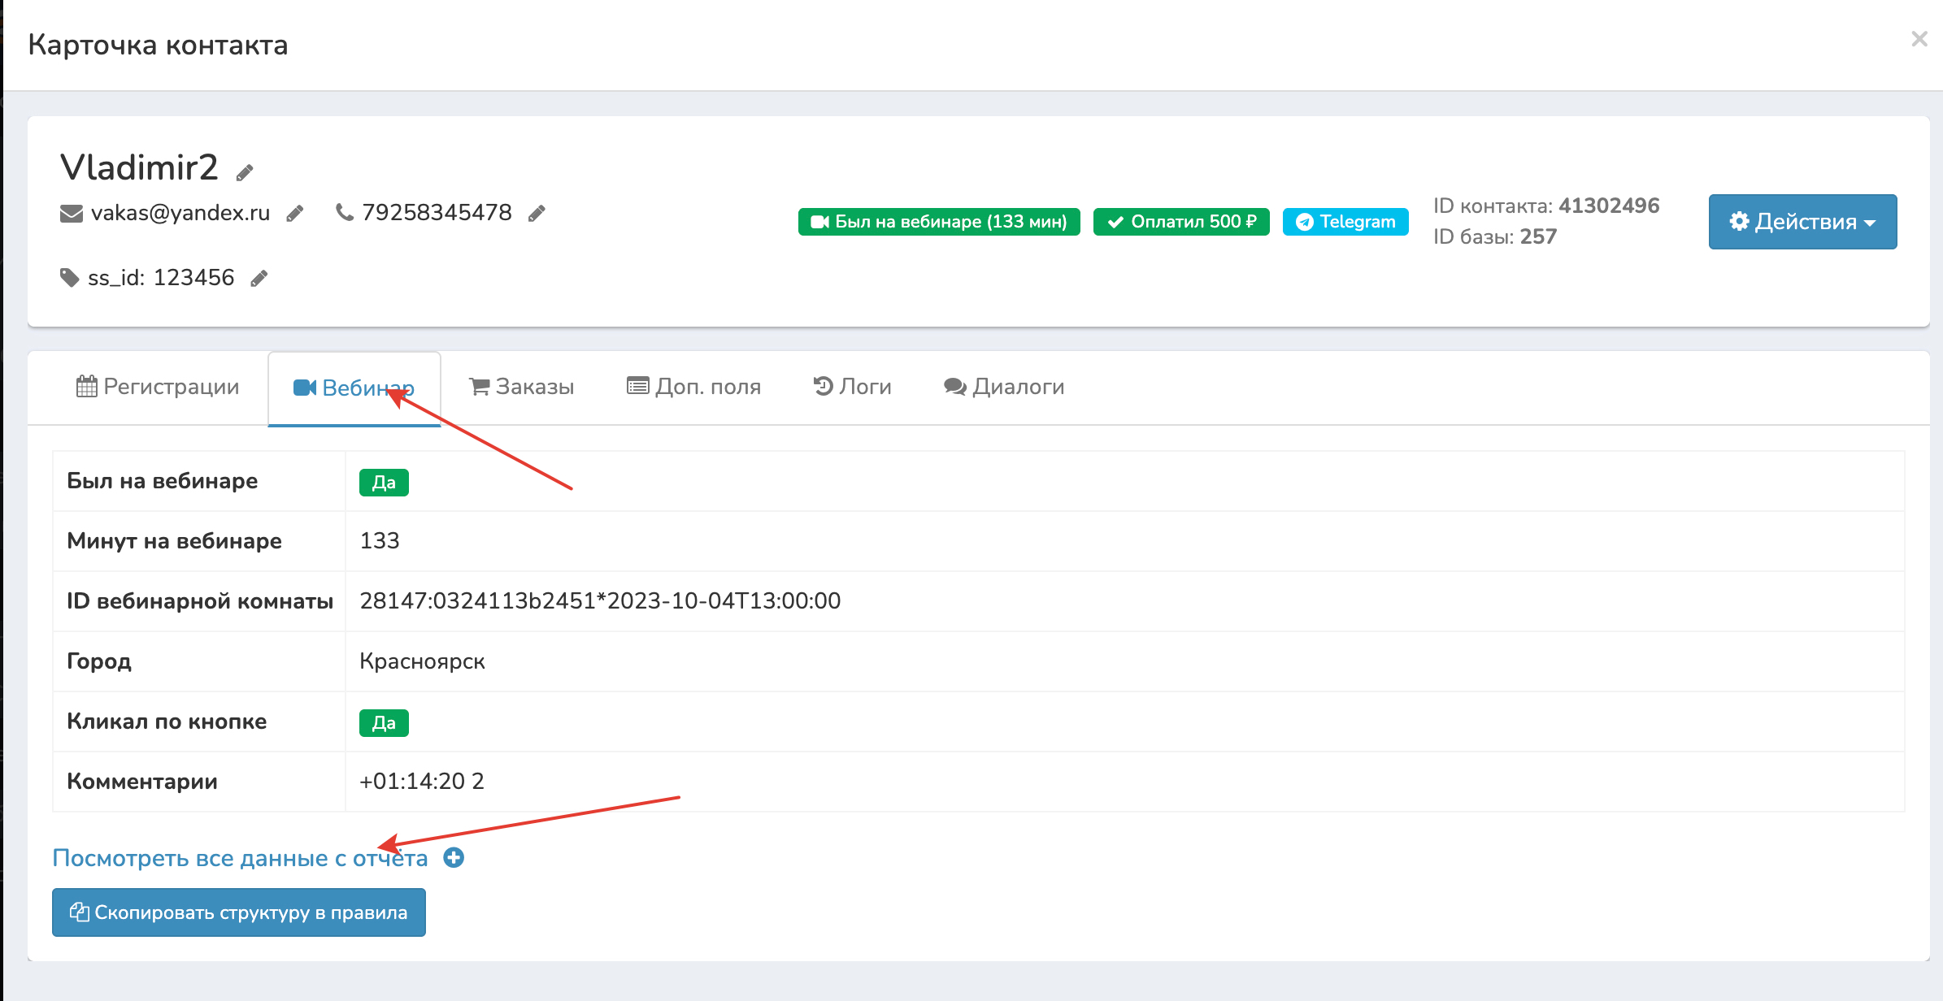Open the Заказы tab
The height and width of the screenshot is (1001, 1943).
pyautogui.click(x=521, y=387)
